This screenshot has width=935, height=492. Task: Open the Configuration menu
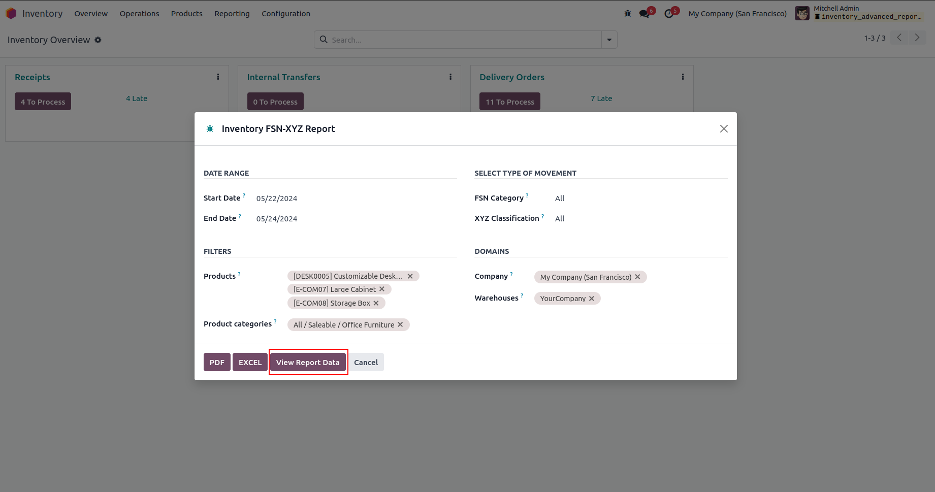click(x=286, y=14)
